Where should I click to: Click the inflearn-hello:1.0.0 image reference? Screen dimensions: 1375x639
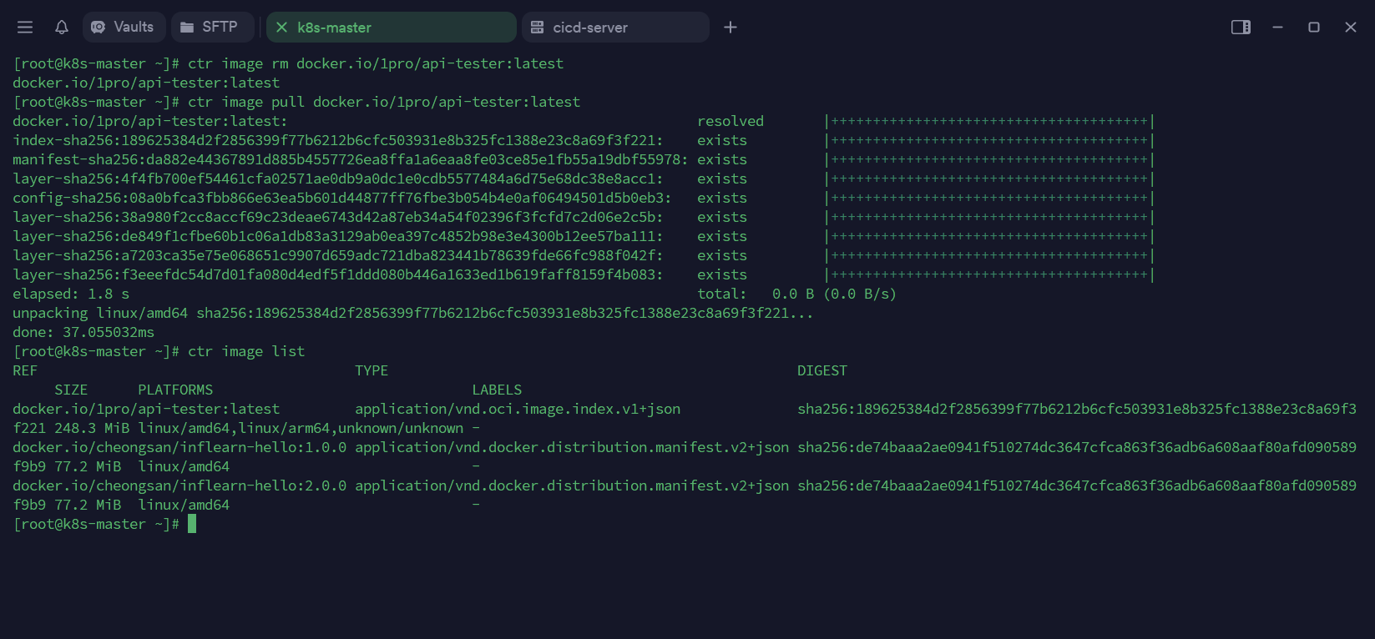(179, 448)
